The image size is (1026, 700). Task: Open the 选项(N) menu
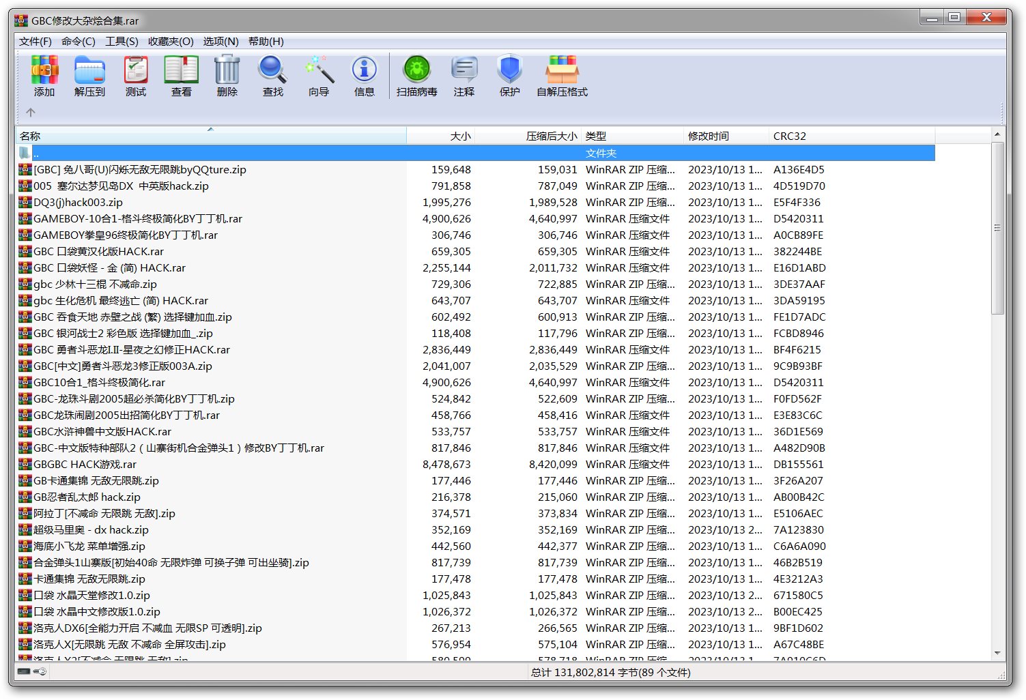pyautogui.click(x=220, y=42)
